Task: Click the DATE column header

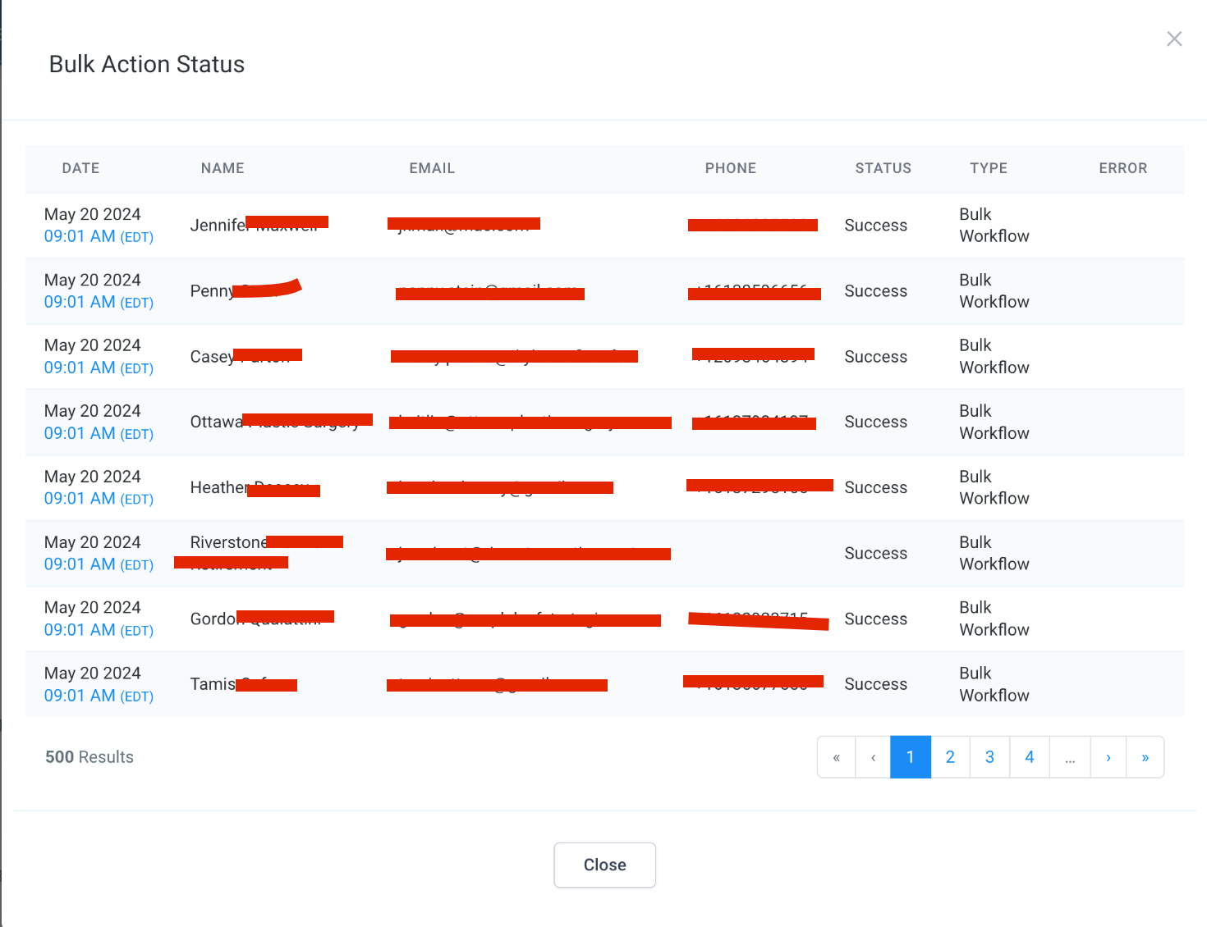Action: (80, 168)
